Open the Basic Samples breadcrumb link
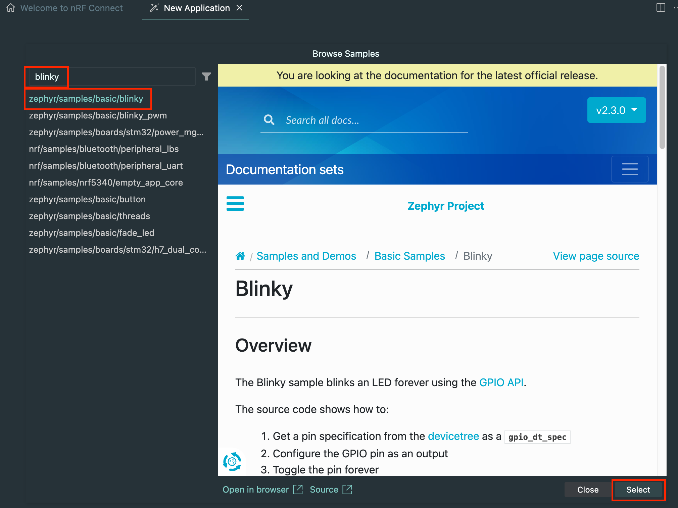This screenshot has height=508, width=678. pyautogui.click(x=409, y=256)
